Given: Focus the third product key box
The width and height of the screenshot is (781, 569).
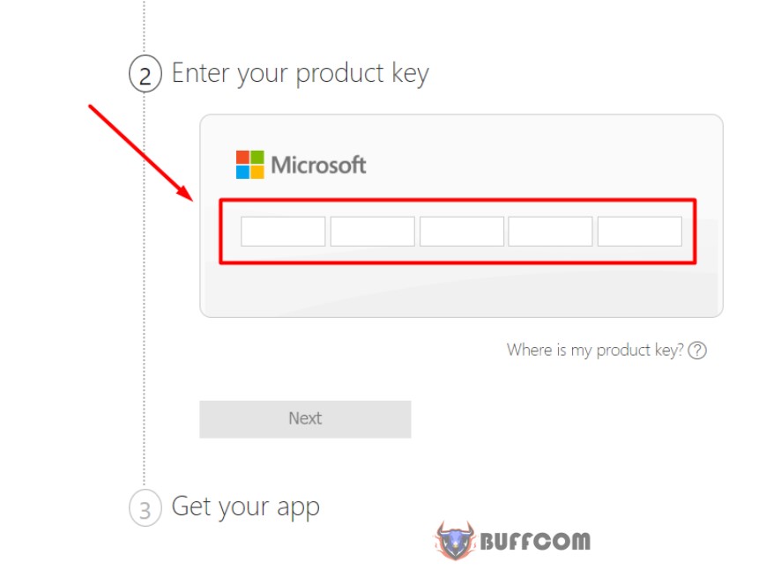Looking at the screenshot, I should pos(462,232).
